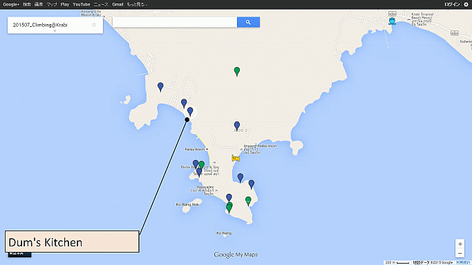
Task: Zoom in with the plus button
Action: [x=460, y=244]
